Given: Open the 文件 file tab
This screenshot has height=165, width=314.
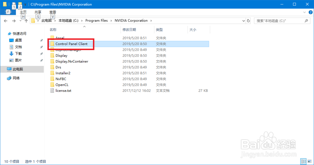Looking at the screenshot, I should 8,12.
